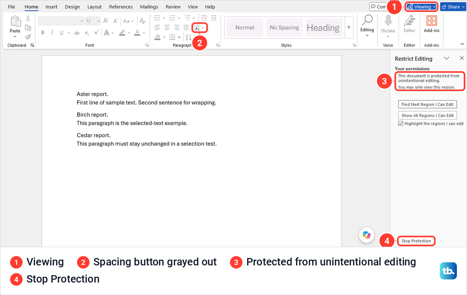Click the Bullets list icon

[x=157, y=18]
